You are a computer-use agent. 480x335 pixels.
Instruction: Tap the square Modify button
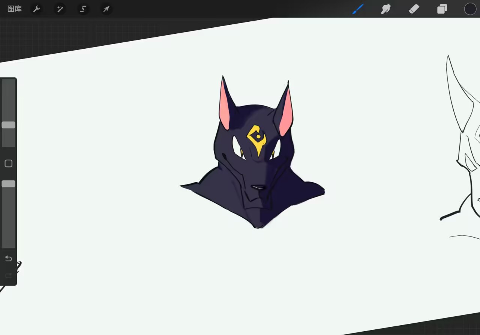point(8,163)
